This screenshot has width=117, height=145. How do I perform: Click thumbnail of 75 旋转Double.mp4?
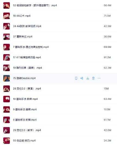pos(7,78)
